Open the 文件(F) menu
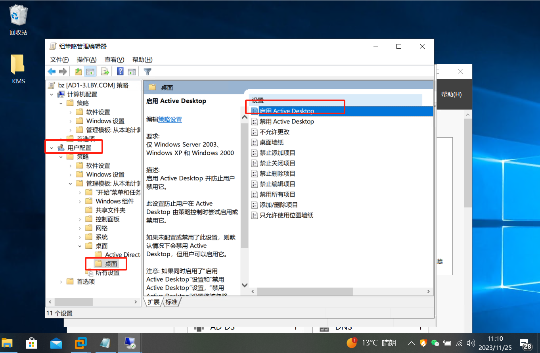 pos(59,59)
